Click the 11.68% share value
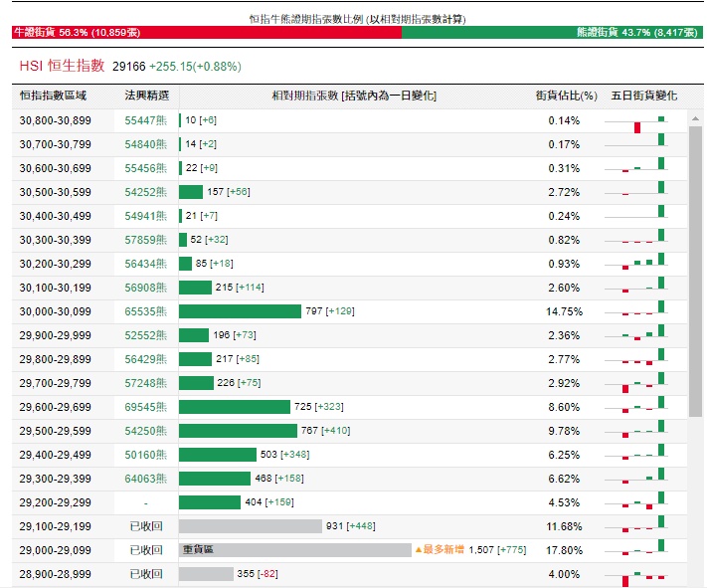707x588 pixels. click(x=564, y=526)
